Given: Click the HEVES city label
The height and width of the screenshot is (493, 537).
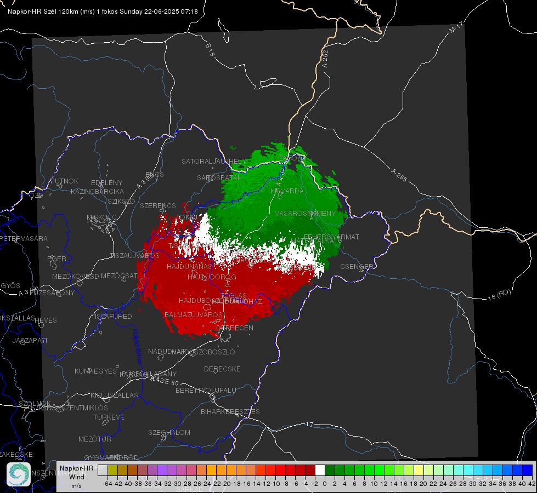Looking at the screenshot, I should (46, 320).
